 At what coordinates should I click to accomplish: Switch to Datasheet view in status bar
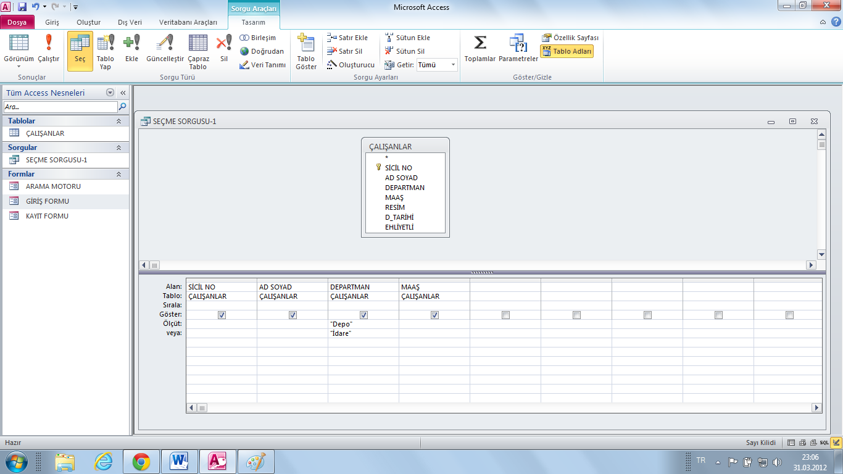pyautogui.click(x=792, y=443)
